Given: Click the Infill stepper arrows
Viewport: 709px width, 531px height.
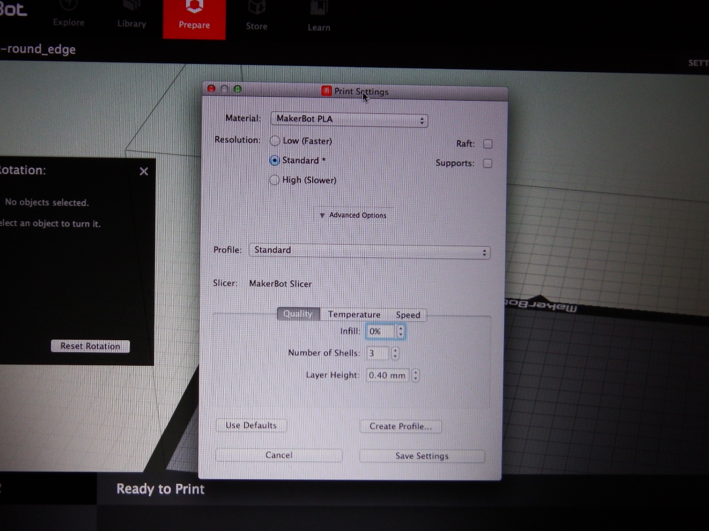Looking at the screenshot, I should 401,331.
